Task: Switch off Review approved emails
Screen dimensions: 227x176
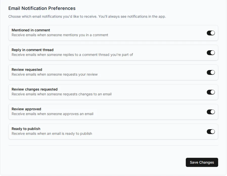Action: coord(211,112)
